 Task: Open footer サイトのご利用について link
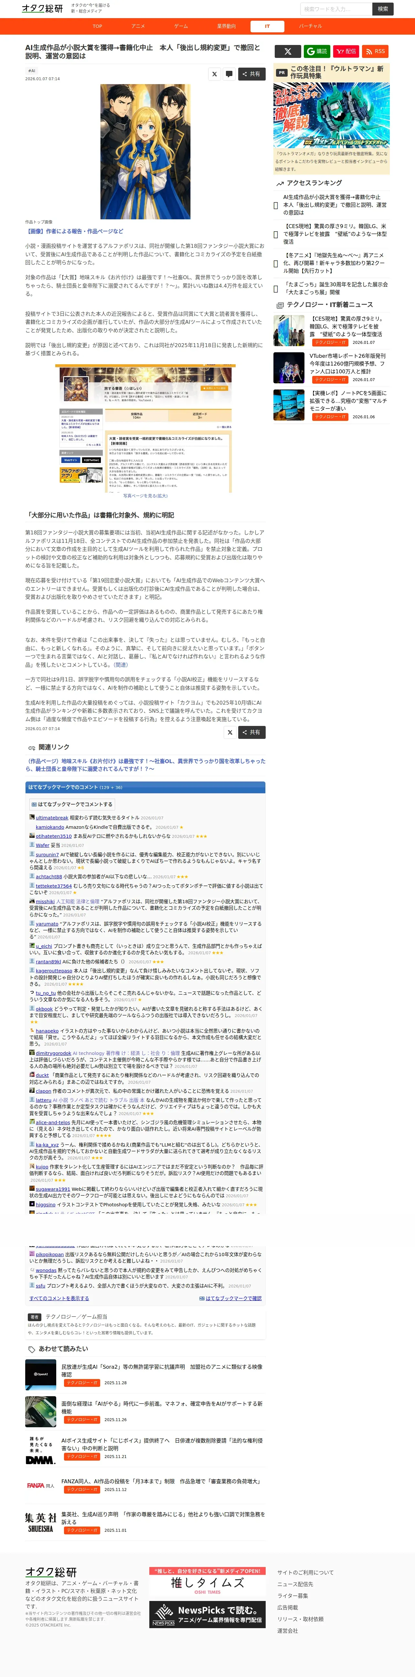tap(305, 1573)
